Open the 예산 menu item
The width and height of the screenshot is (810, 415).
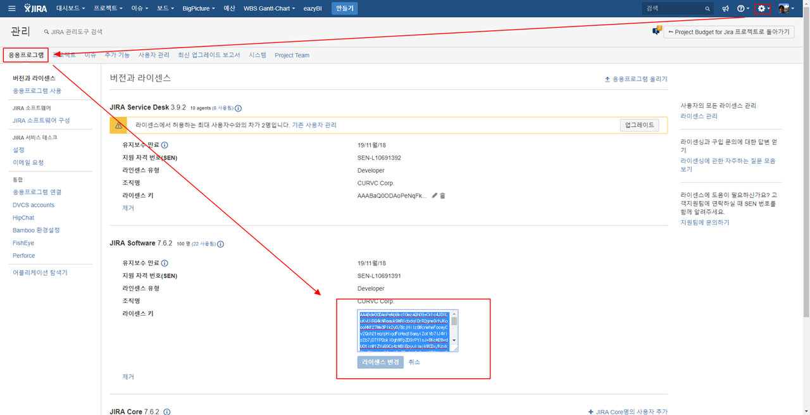(x=229, y=9)
